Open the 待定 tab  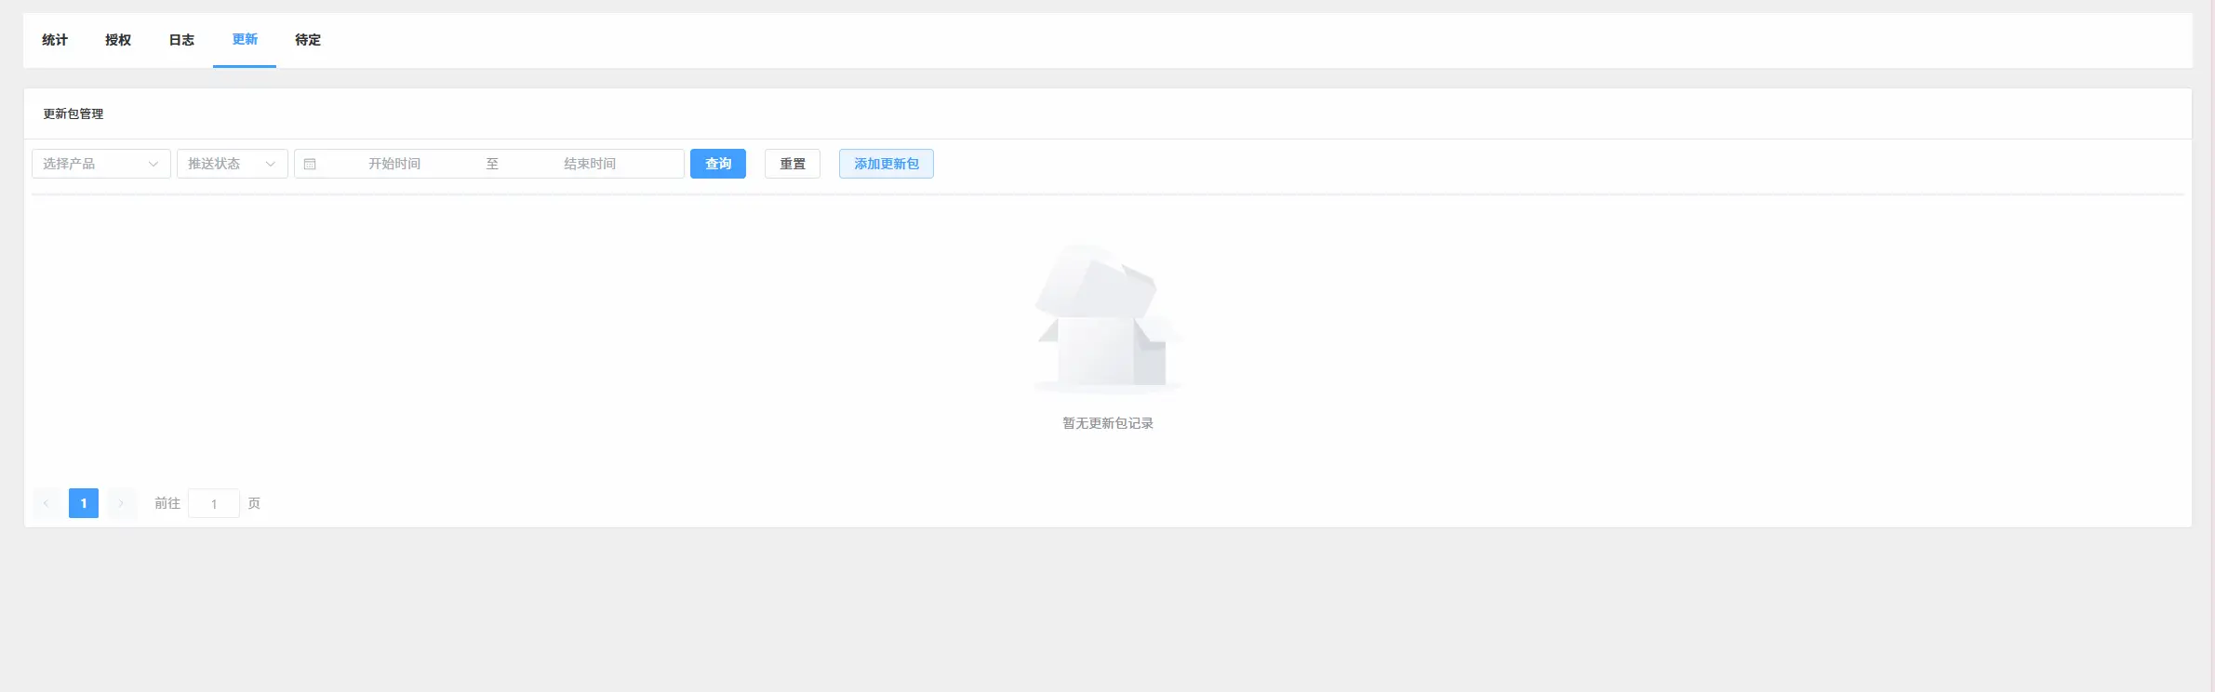pyautogui.click(x=308, y=40)
